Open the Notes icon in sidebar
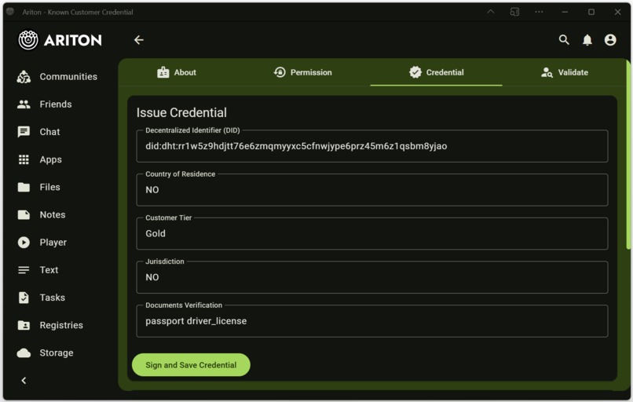633x402 pixels. pos(24,214)
